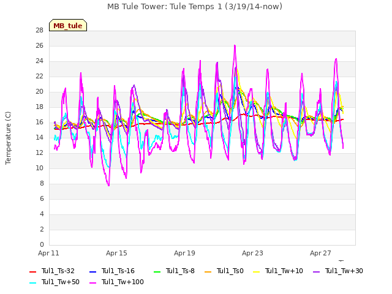Click the MB_tule badge label
Viewport: 392px width, 294px height.
pyautogui.click(x=68, y=26)
